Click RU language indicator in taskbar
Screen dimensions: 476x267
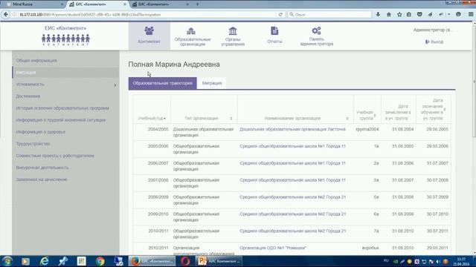point(386,260)
